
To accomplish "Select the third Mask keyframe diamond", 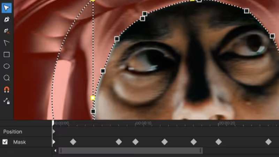I will (x=135, y=142).
